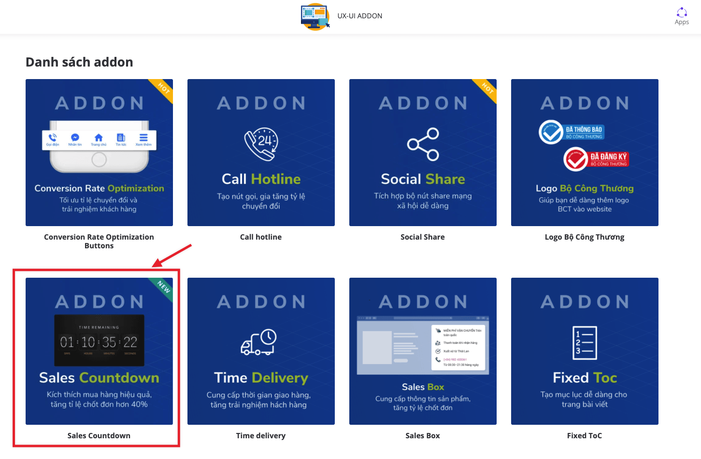This screenshot has height=459, width=701.
Task: Click the 'UX-UI ADDON' header text
Action: click(360, 16)
